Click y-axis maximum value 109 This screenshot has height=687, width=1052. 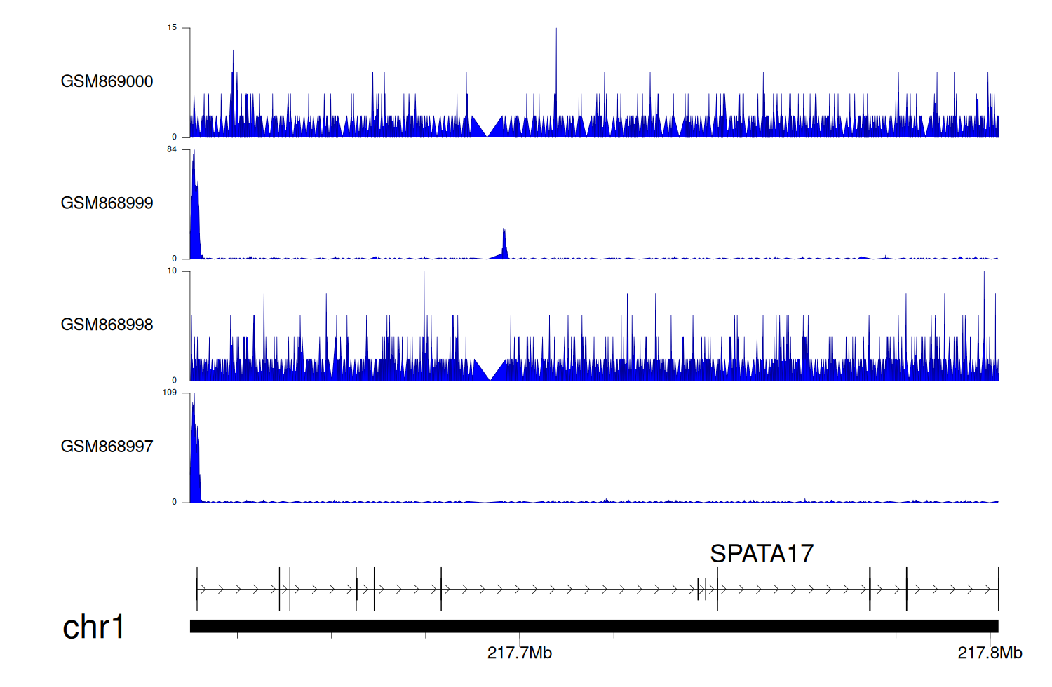170,393
